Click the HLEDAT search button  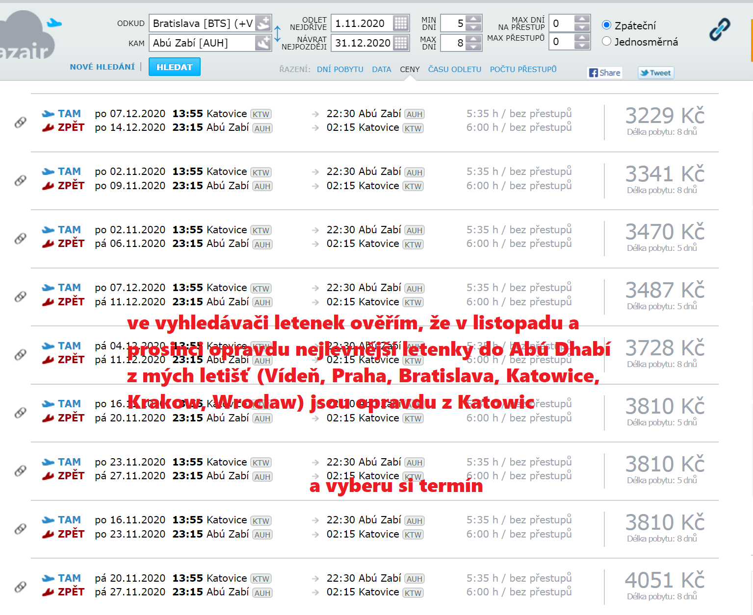174,67
